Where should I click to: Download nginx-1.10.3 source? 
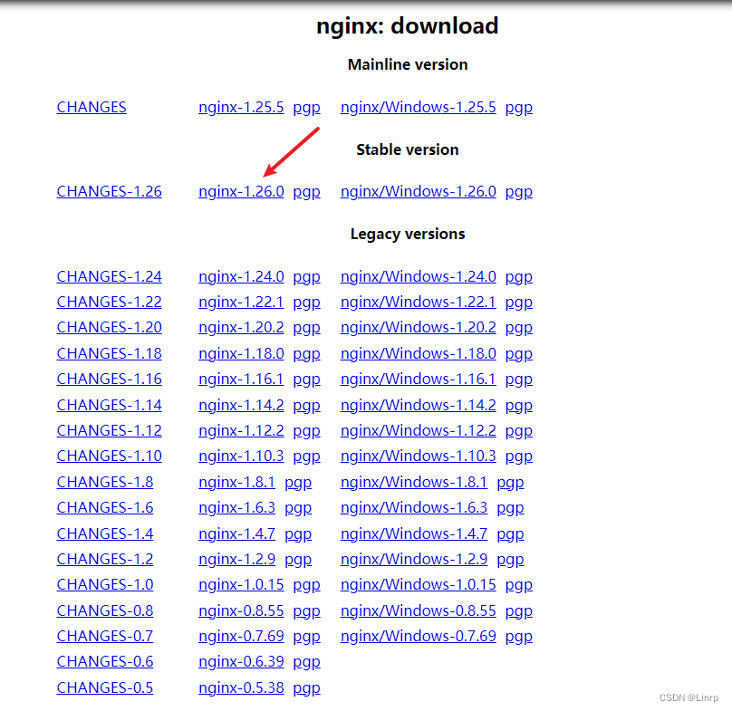click(x=241, y=456)
